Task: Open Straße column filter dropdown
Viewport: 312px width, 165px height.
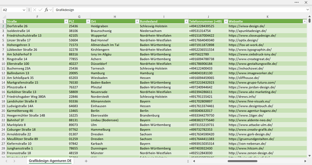Action: point(66,21)
